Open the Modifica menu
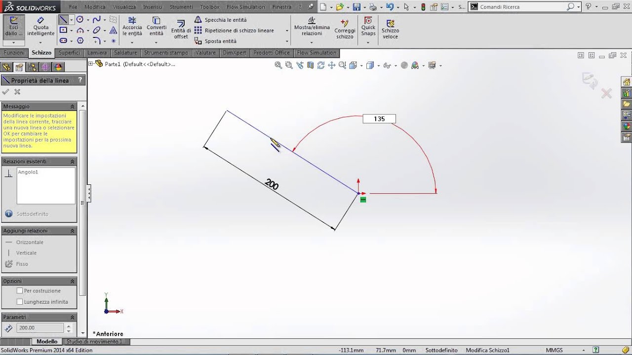The height and width of the screenshot is (355, 632). (x=95, y=7)
